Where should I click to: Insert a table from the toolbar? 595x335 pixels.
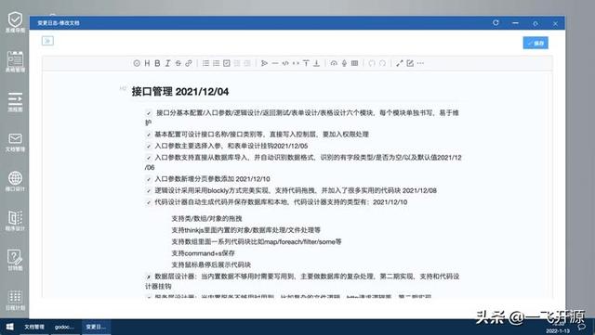(x=354, y=63)
